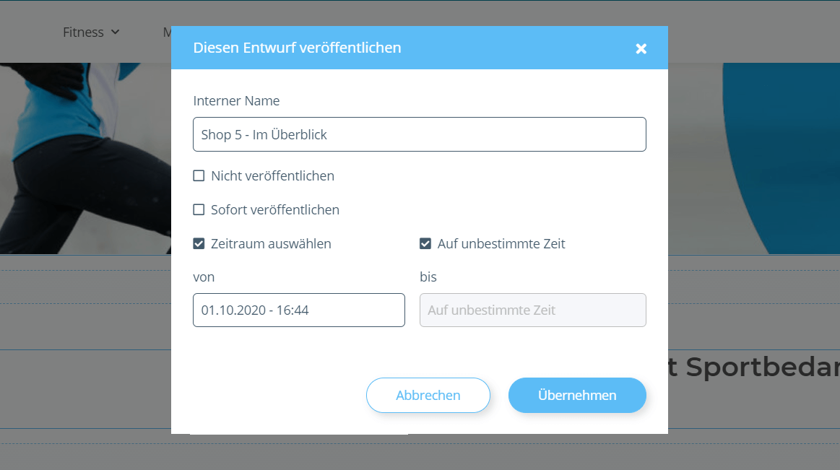Confirm with the Übernehmen button
840x470 pixels.
(x=576, y=395)
